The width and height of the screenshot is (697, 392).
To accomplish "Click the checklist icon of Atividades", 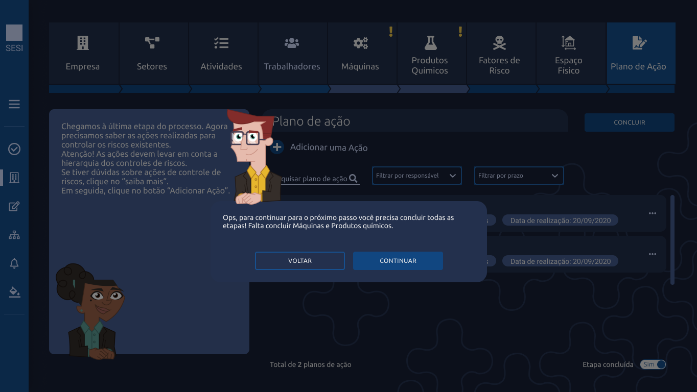I will click(221, 43).
